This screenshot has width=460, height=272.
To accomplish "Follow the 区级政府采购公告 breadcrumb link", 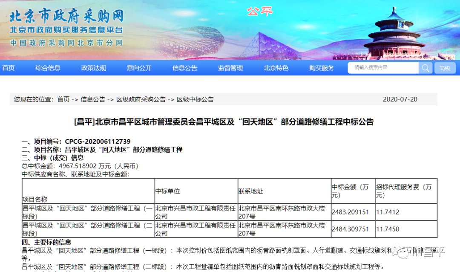I will pos(141,99).
